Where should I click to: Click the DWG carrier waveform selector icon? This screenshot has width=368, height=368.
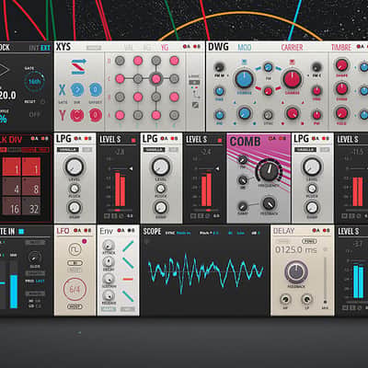[293, 63]
